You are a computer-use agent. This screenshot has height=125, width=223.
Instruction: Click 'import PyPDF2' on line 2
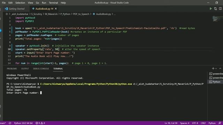click(24, 21)
